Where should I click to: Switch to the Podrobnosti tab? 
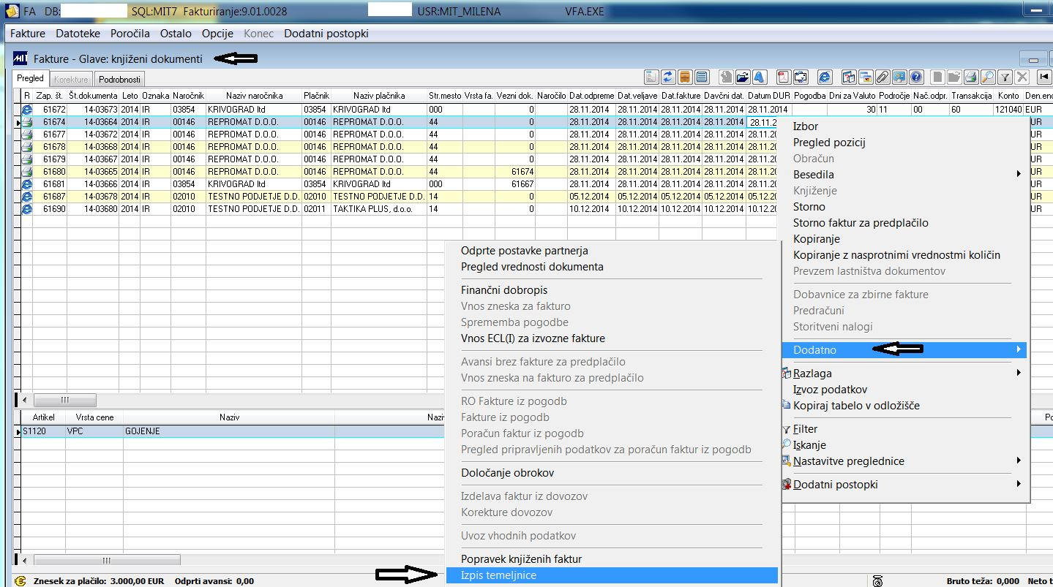click(x=120, y=79)
